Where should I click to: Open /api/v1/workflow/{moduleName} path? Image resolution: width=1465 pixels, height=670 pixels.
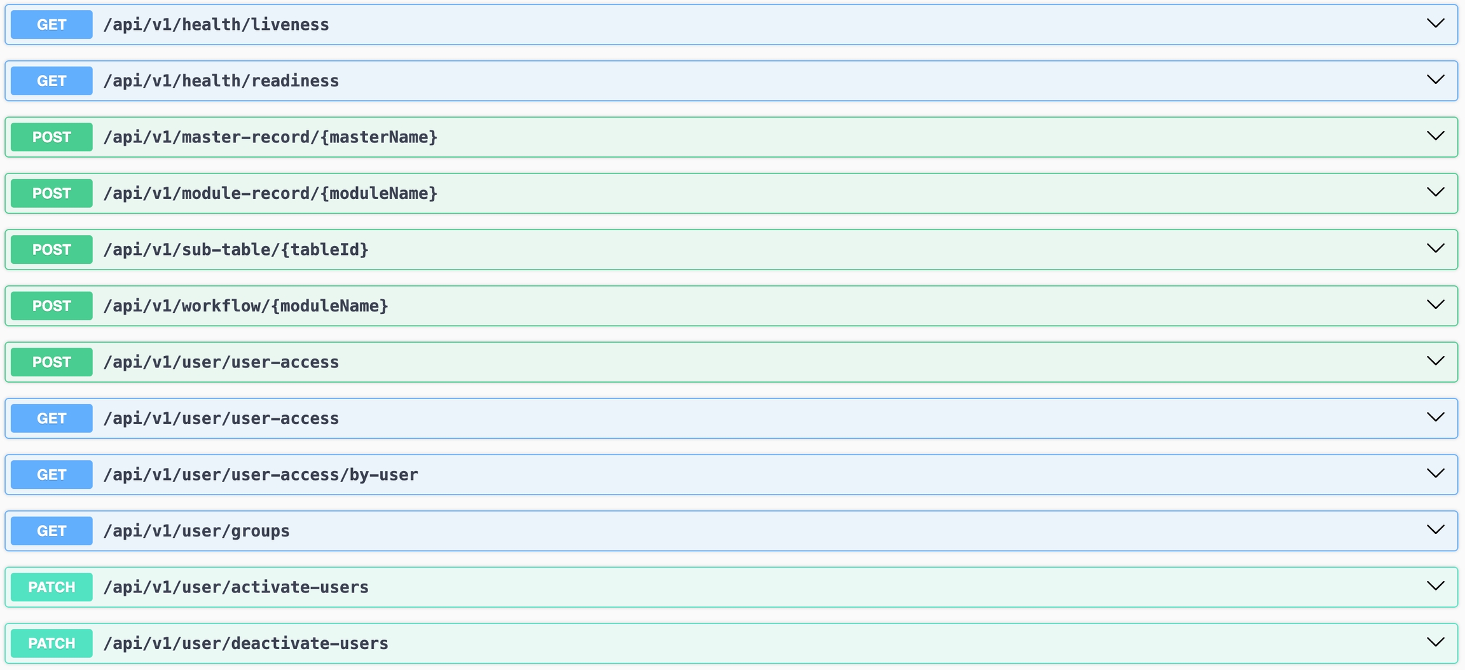pyautogui.click(x=245, y=306)
